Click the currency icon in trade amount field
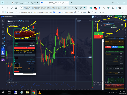Image resolution: width=127 pixels, height=95 pixels. 102,26
